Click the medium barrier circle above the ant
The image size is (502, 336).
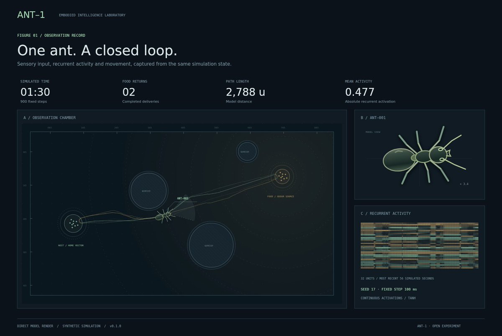149,191
